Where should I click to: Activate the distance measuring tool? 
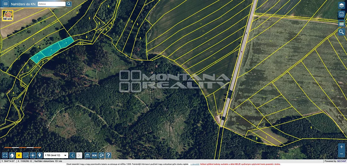click(88, 155)
